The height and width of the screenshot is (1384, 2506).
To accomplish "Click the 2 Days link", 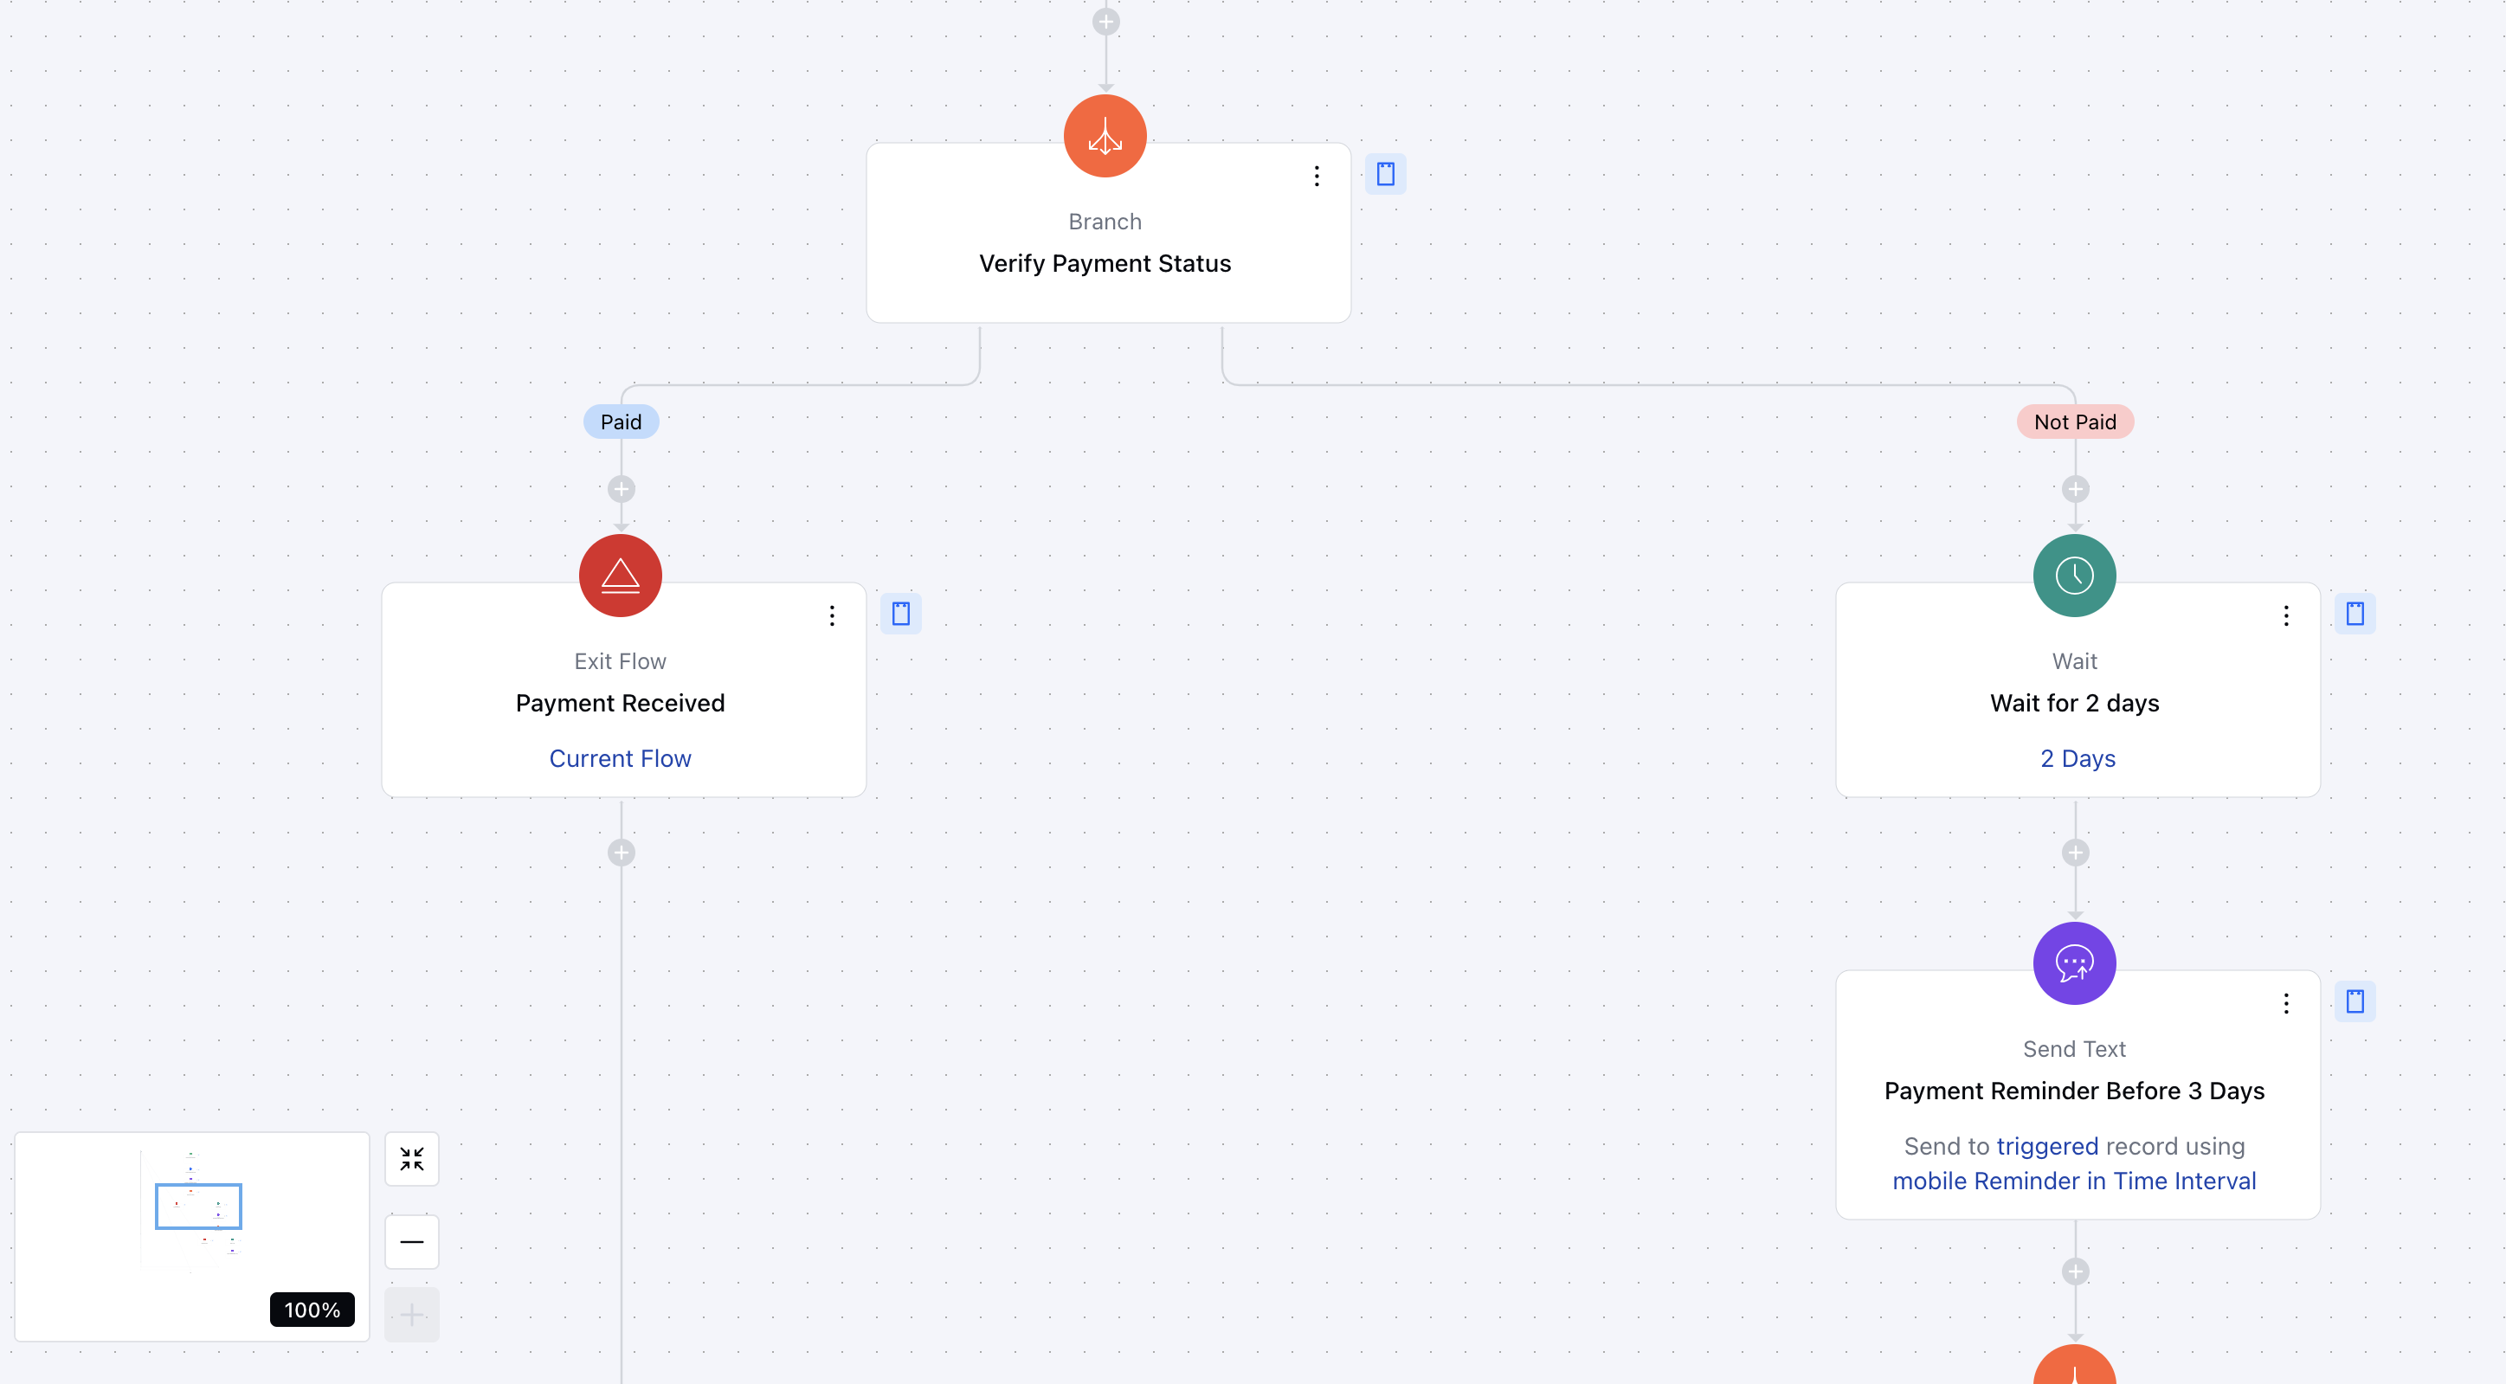I will click(2077, 758).
